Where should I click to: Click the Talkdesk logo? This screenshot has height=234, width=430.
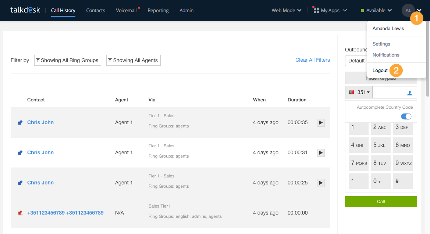click(25, 10)
